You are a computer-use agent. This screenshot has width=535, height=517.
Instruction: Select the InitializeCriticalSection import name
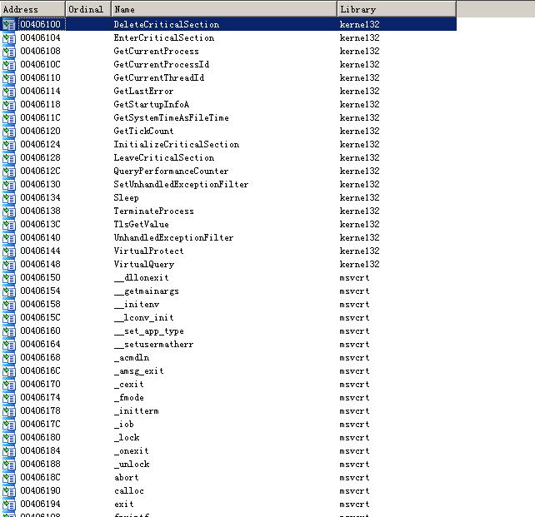177,145
